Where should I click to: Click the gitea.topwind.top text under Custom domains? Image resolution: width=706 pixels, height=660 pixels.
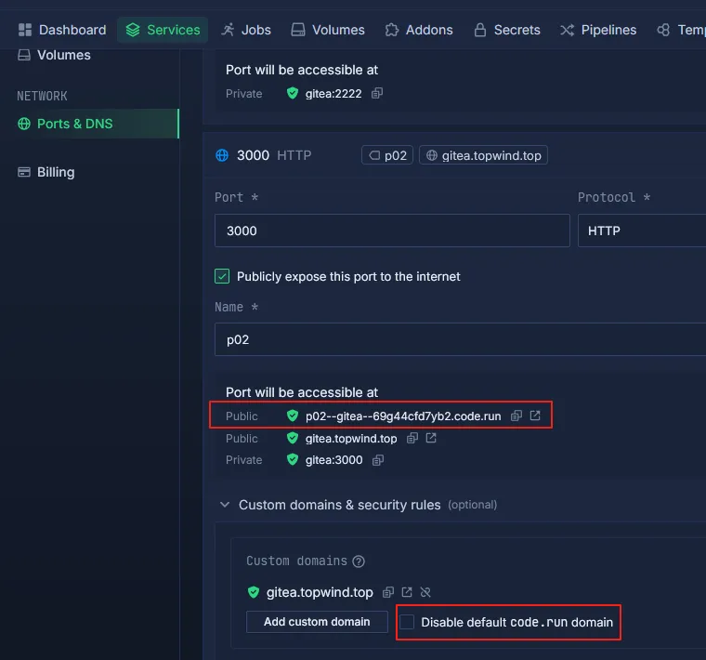(320, 592)
